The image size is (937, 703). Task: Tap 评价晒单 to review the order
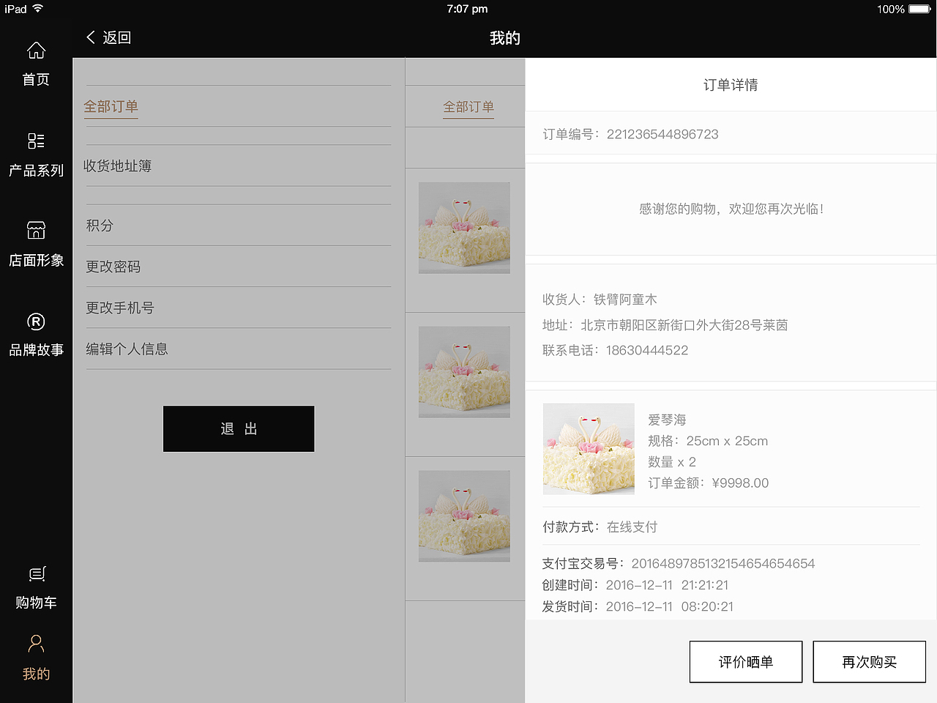(745, 661)
